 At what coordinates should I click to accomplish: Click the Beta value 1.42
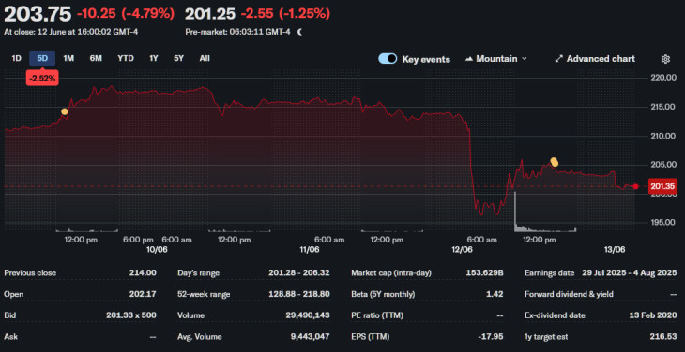pos(495,295)
